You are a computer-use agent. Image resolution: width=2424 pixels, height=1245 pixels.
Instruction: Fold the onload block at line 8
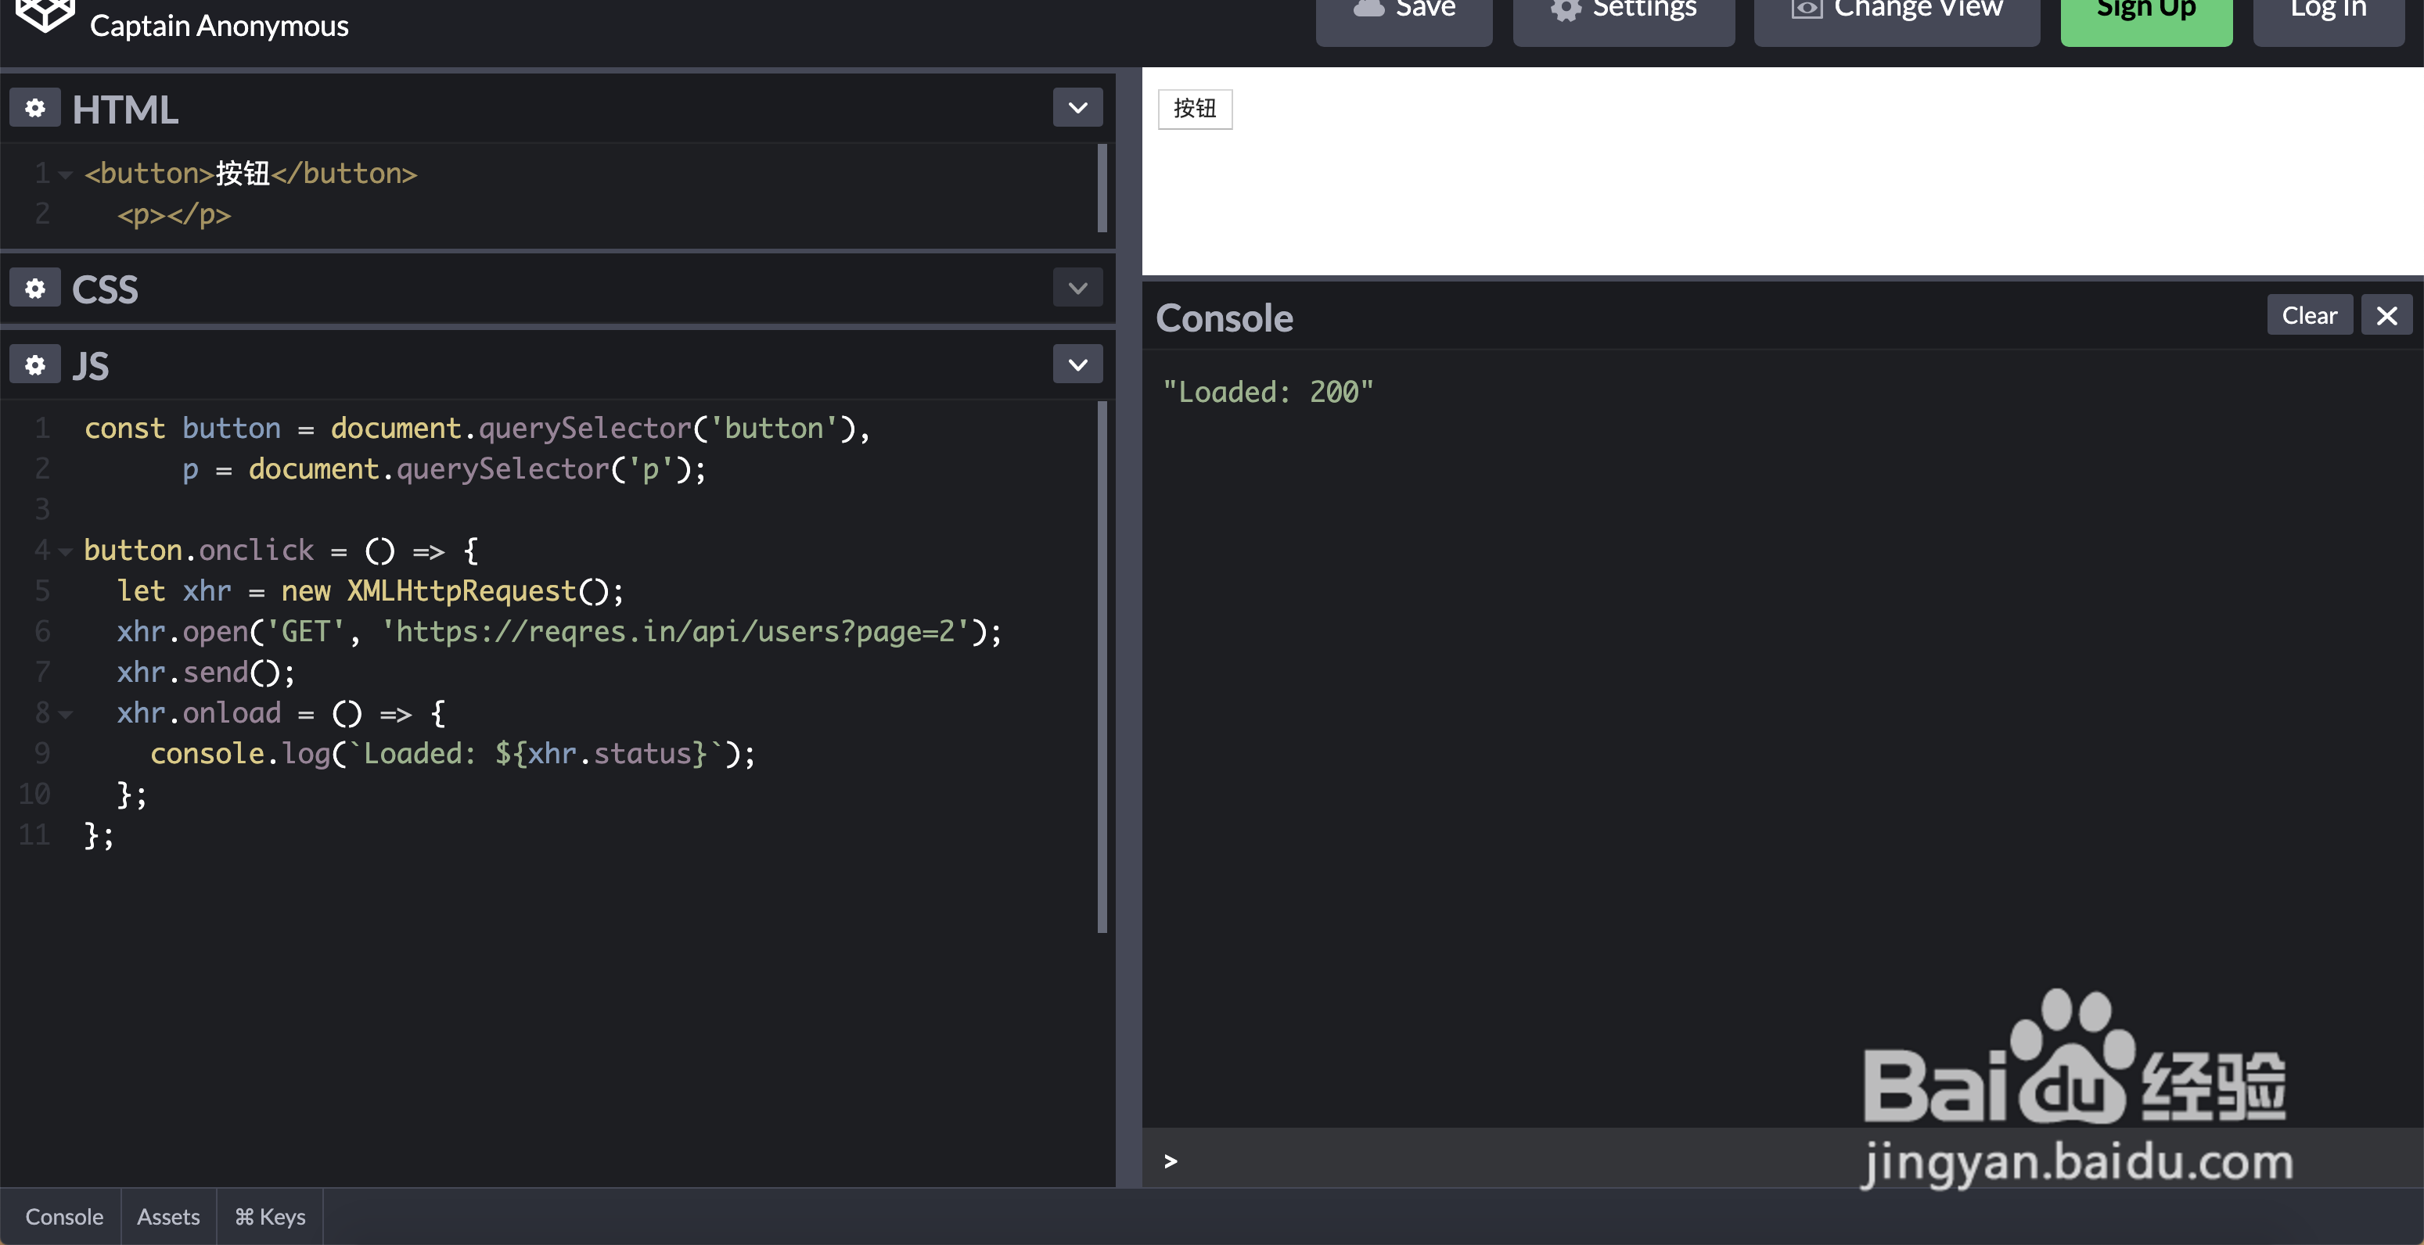point(65,715)
